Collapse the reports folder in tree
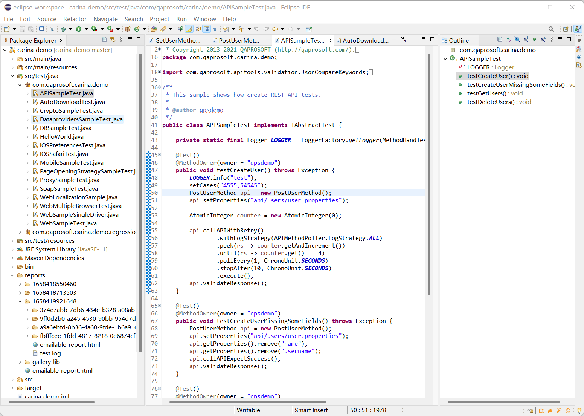This screenshot has width=584, height=416. [12, 275]
